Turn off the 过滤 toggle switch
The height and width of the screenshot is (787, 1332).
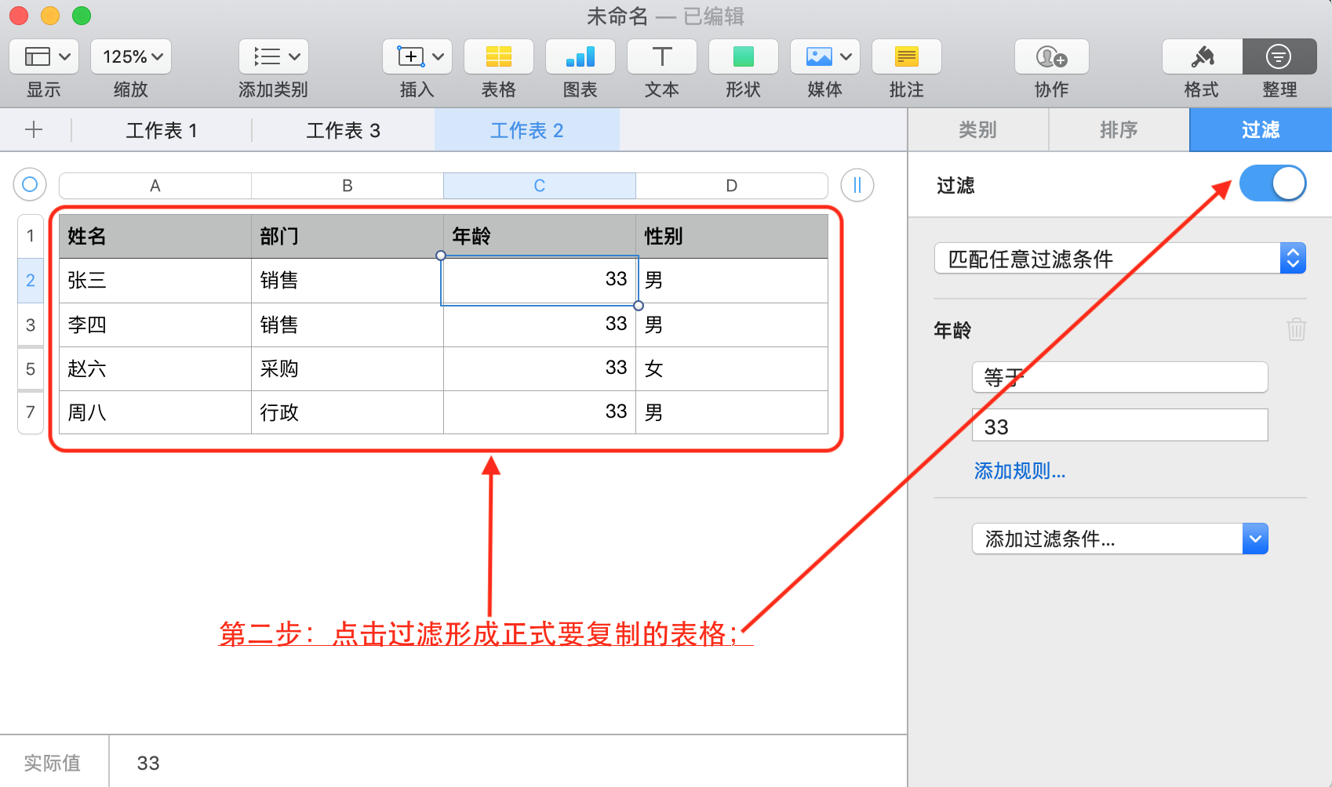click(x=1272, y=184)
